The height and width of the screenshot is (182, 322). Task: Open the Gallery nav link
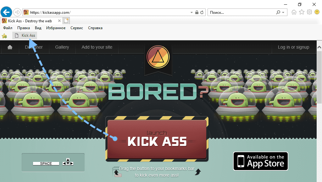coord(62,47)
